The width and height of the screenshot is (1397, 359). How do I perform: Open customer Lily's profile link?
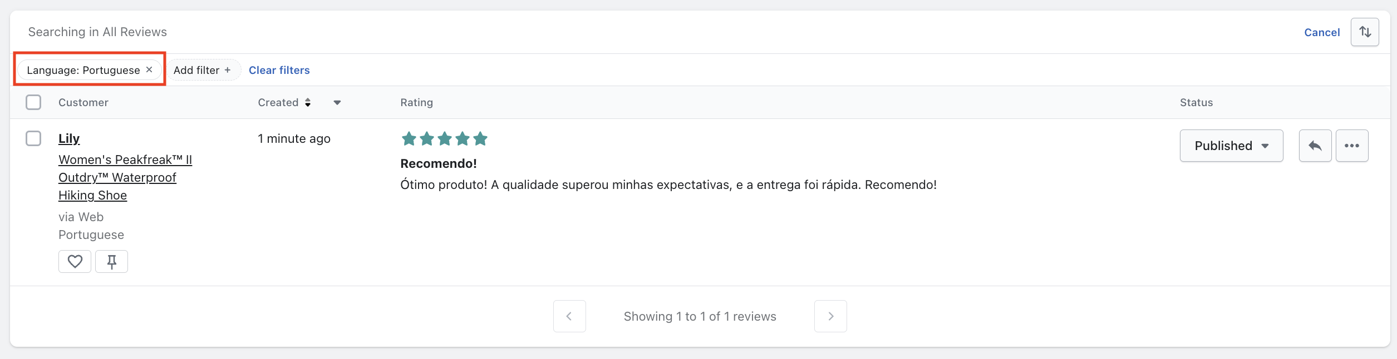[x=69, y=138]
